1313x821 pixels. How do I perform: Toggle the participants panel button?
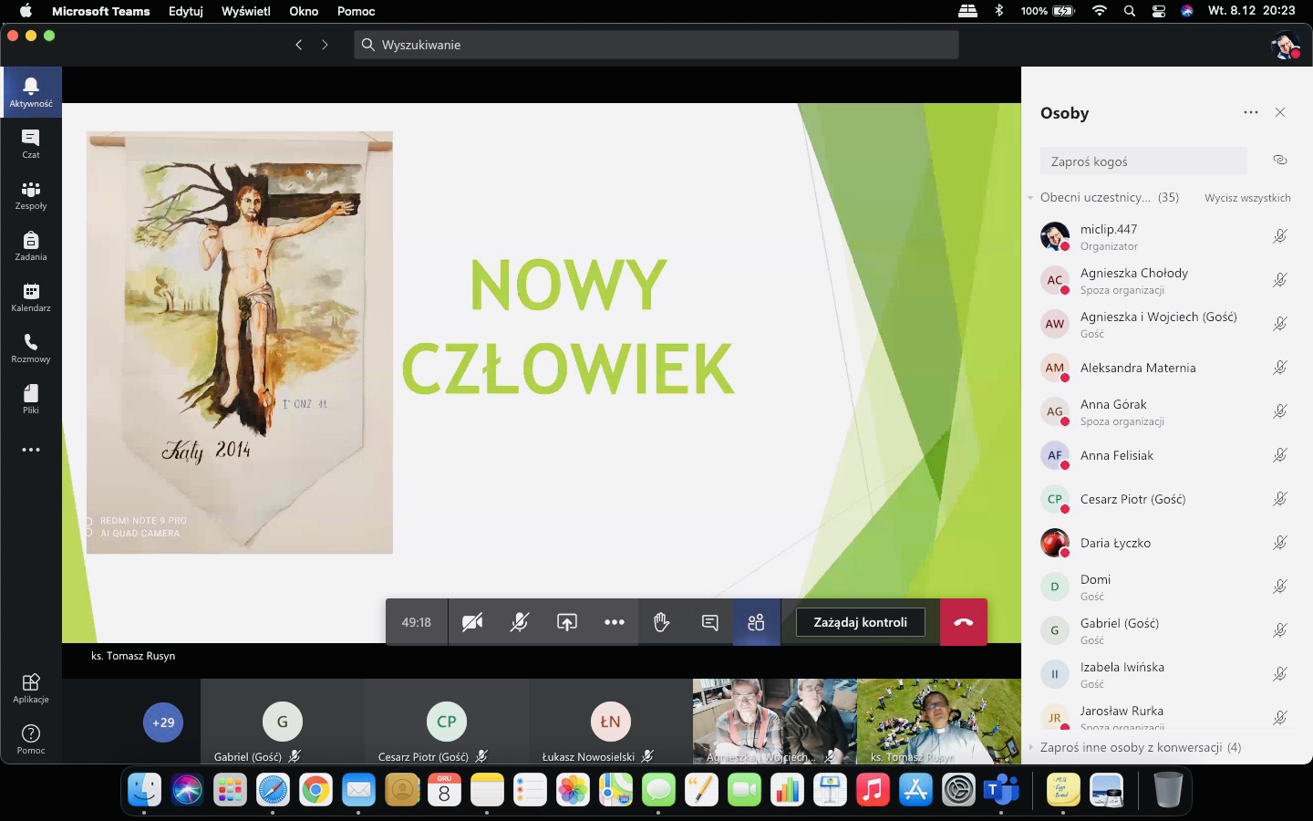click(757, 622)
